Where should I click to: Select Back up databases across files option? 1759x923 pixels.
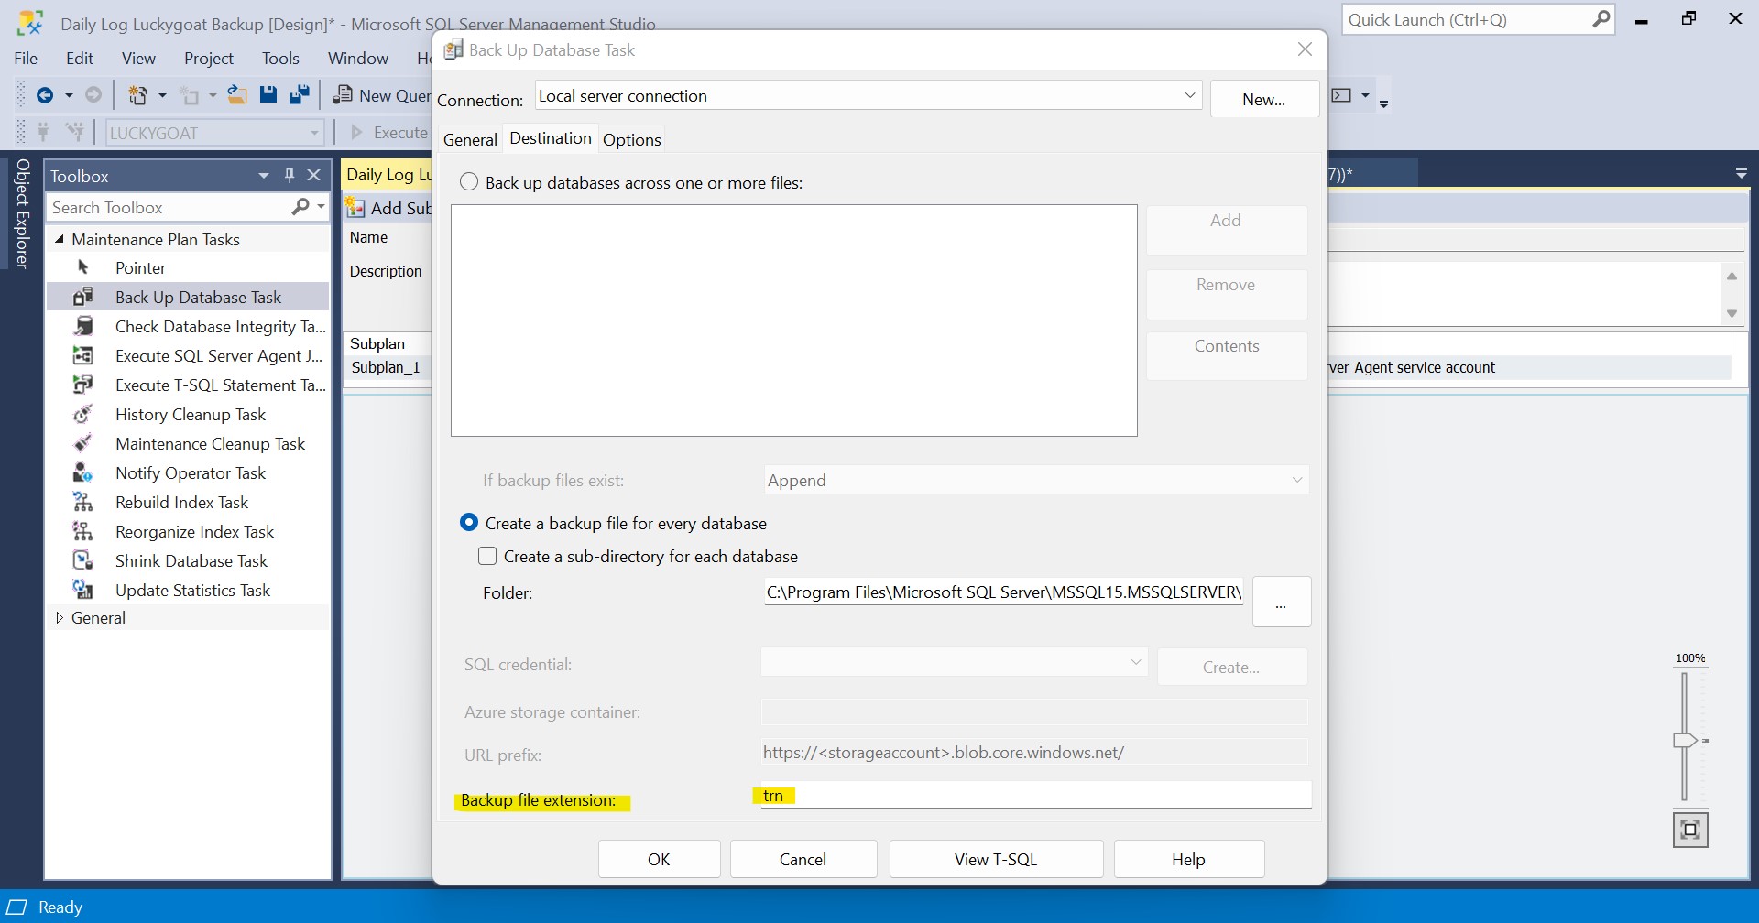pos(469,182)
